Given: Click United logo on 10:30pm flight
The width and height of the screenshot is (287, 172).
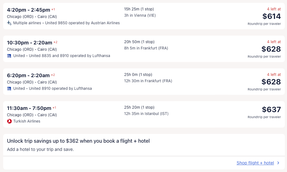Looking at the screenshot, I should [9, 56].
